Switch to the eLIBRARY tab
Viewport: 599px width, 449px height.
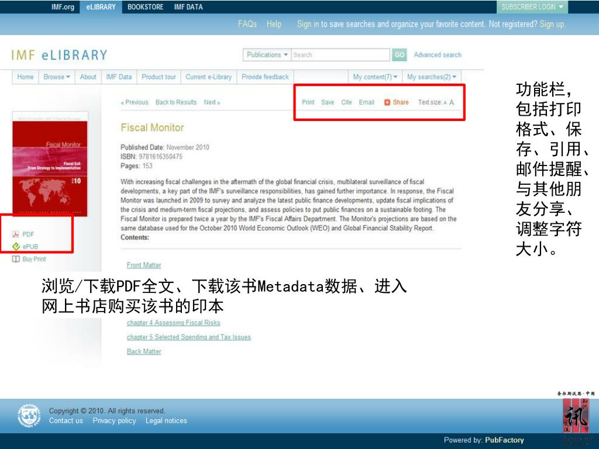tap(101, 7)
